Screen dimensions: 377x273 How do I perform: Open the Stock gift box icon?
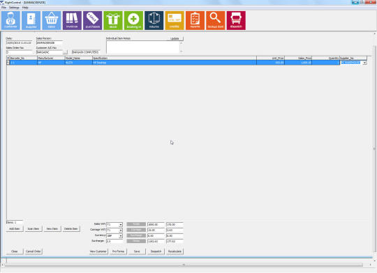(x=113, y=21)
